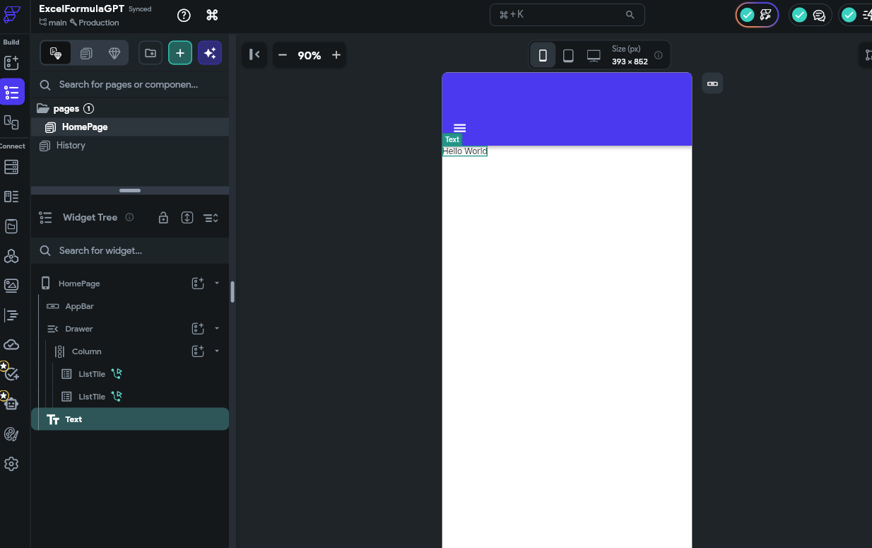Image resolution: width=872 pixels, height=548 pixels.
Task: Click the expand/collapse all tree icon
Action: coord(187,218)
